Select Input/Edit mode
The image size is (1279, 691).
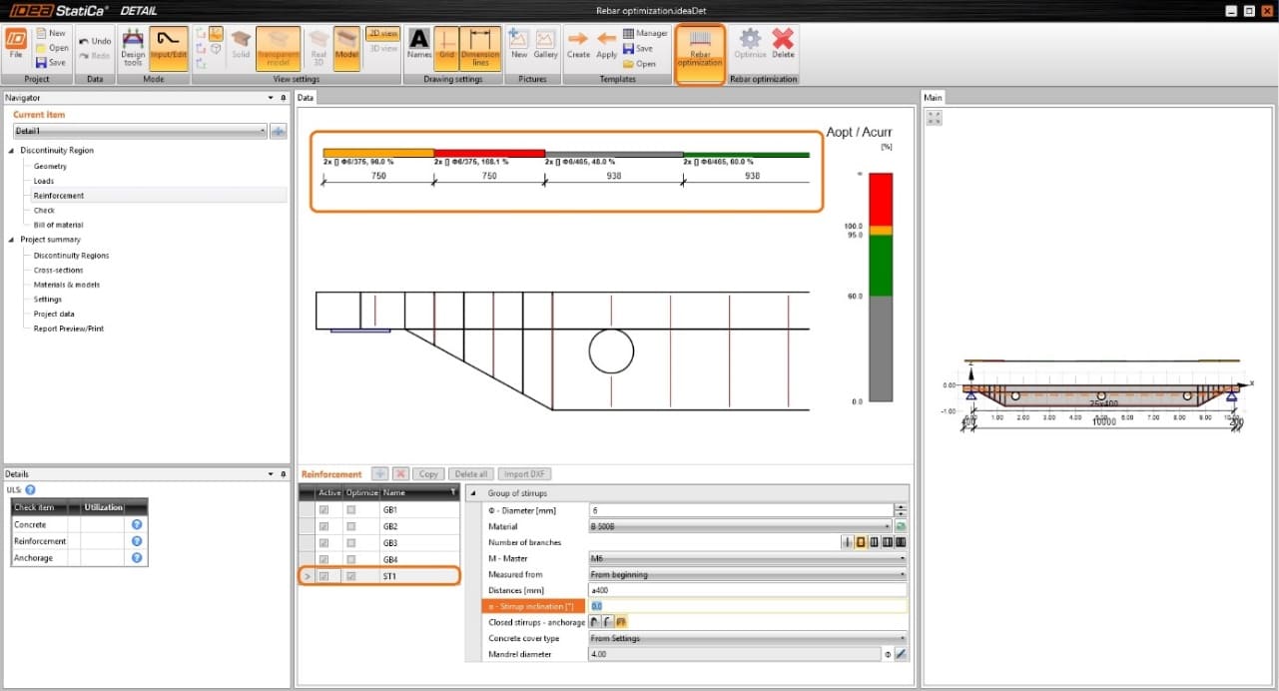168,47
